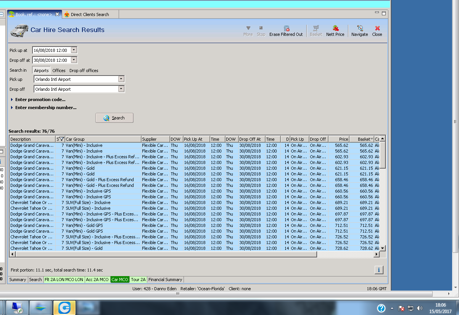Close the Book. ref. tab with X

pyautogui.click(x=57, y=14)
